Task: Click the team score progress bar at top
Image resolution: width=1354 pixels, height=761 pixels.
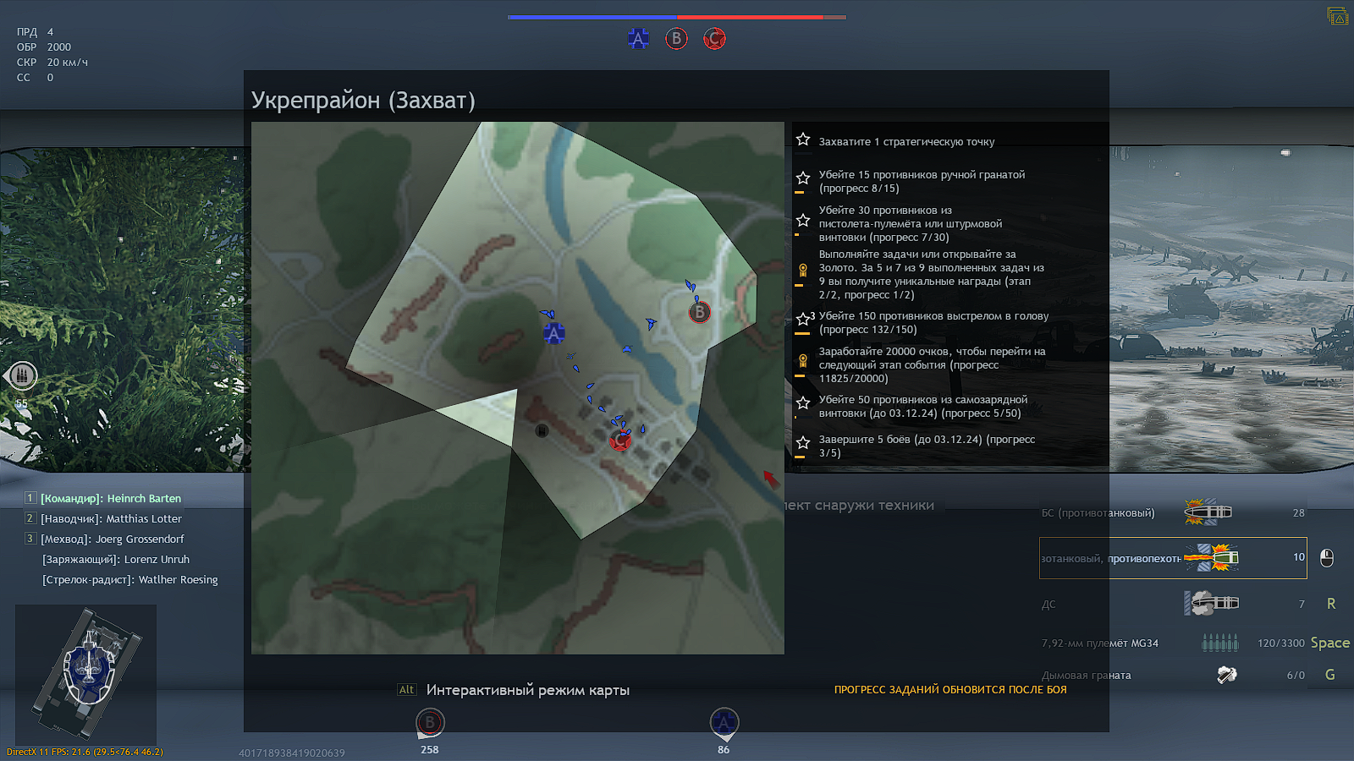Action: tap(677, 17)
